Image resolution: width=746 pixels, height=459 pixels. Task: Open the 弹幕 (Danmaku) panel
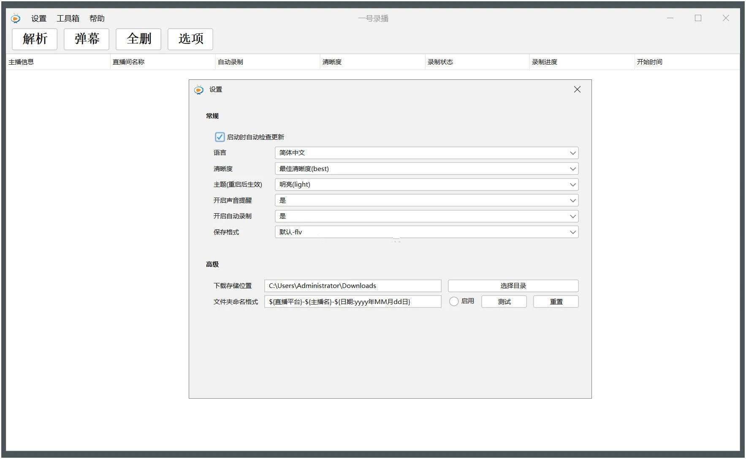tap(86, 39)
